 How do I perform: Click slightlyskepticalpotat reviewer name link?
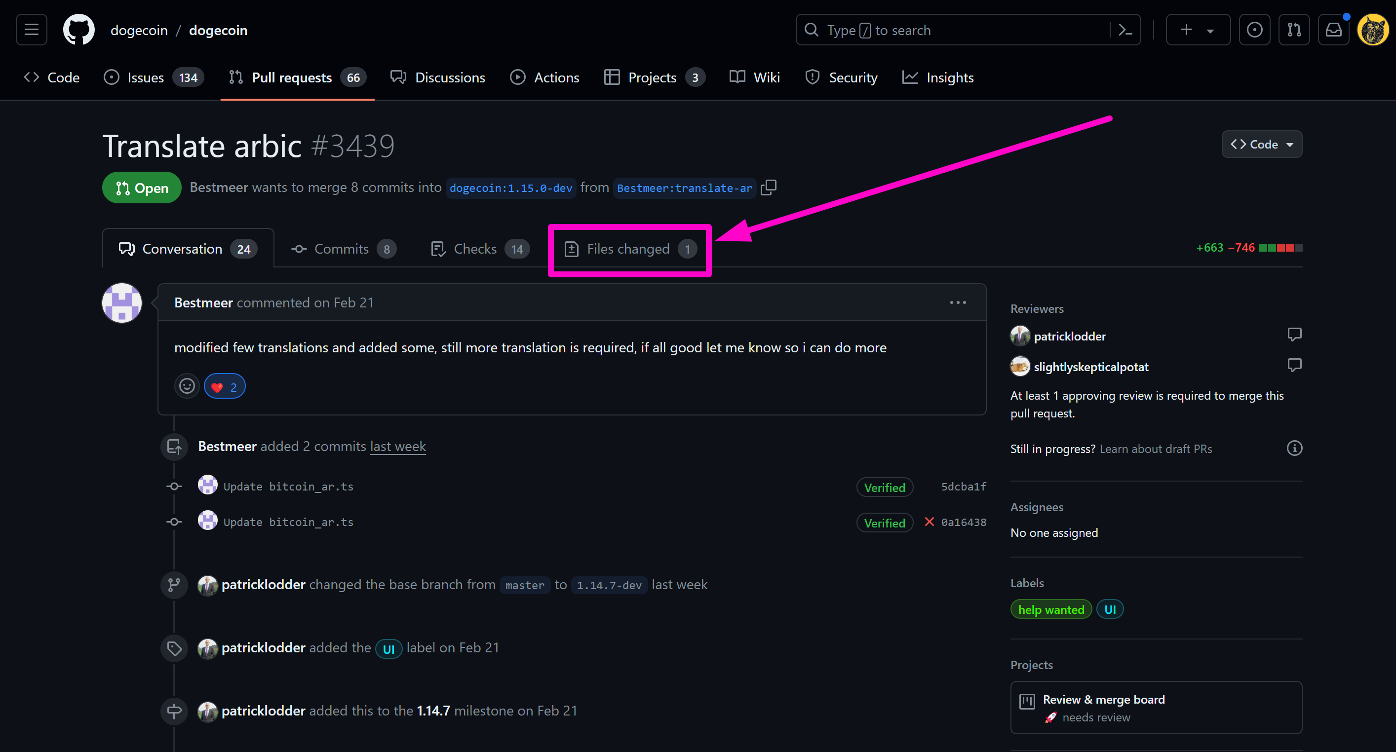tap(1091, 367)
